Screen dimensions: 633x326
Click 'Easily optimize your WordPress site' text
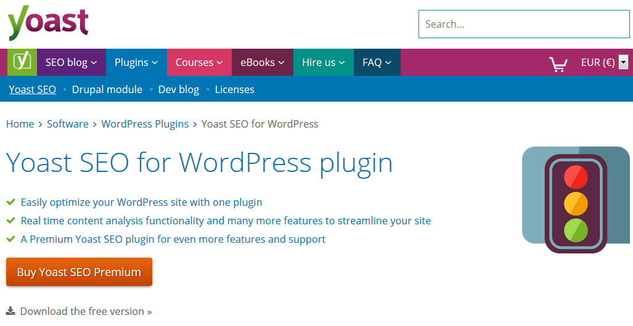tap(141, 202)
